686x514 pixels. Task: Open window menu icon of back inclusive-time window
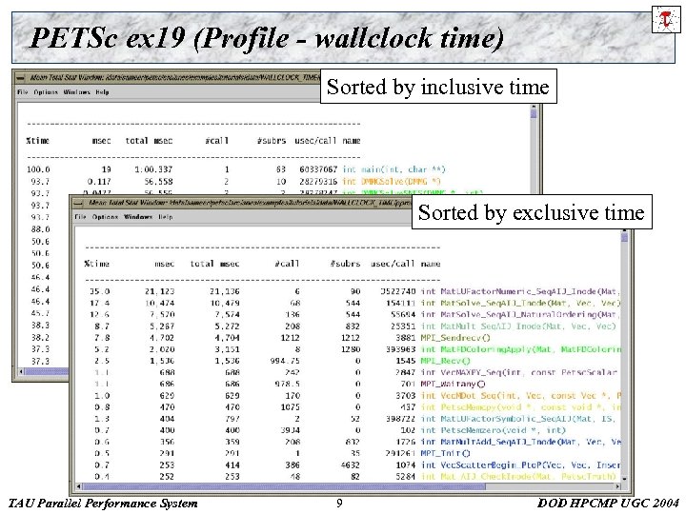pos(21,78)
